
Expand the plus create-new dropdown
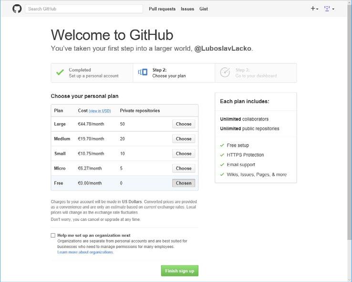pyautogui.click(x=314, y=9)
